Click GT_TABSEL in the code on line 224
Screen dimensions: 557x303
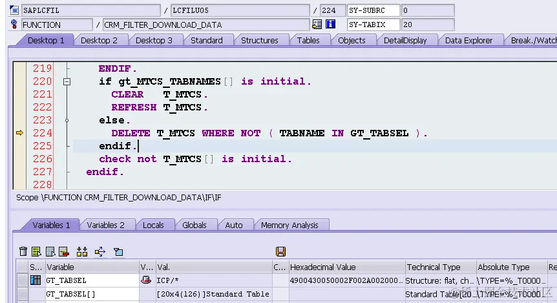[379, 133]
